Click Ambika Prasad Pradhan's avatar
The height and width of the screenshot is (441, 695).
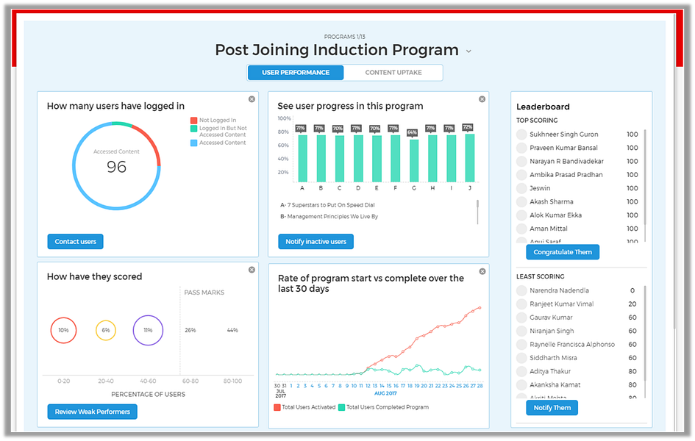tap(521, 175)
